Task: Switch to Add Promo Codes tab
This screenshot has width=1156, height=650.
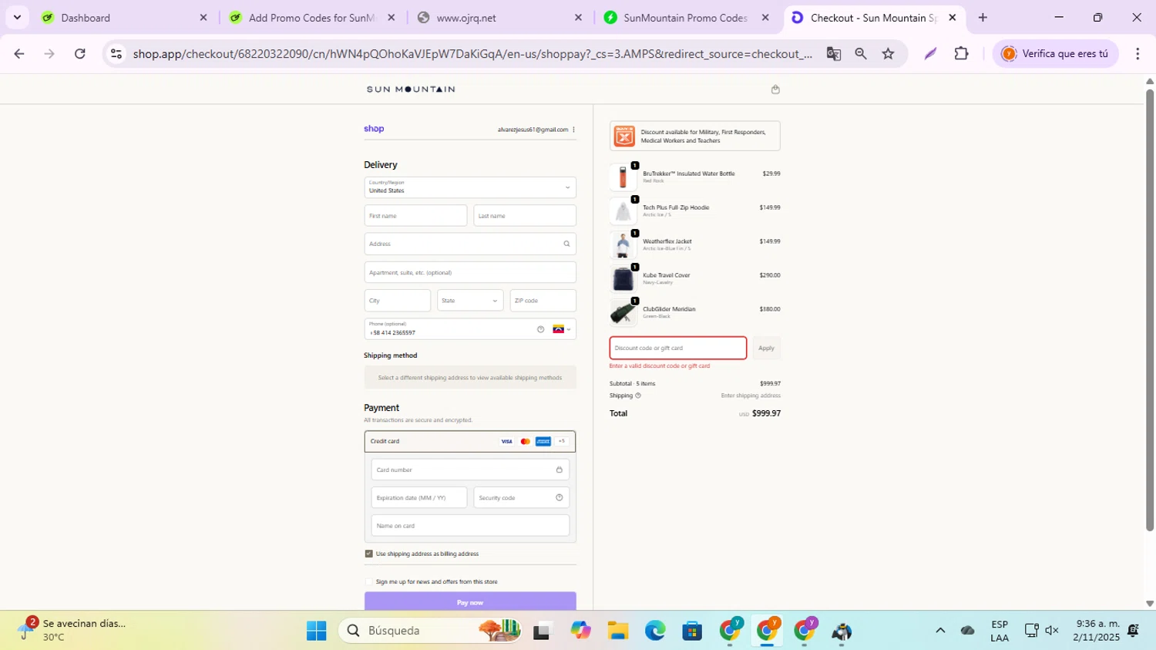Action: point(312,17)
